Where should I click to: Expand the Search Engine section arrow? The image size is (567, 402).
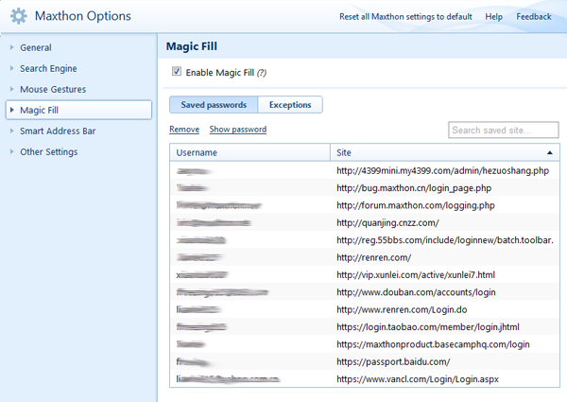(10, 68)
